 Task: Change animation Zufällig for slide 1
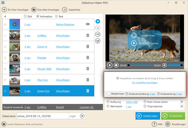tap(42, 36)
